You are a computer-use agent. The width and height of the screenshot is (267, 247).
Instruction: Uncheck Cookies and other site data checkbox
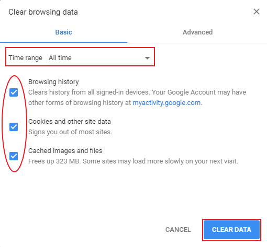pyautogui.click(x=14, y=126)
